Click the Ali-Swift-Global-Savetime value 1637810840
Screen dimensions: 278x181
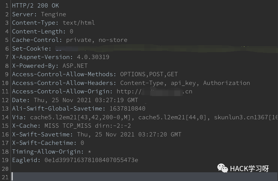click(127, 108)
